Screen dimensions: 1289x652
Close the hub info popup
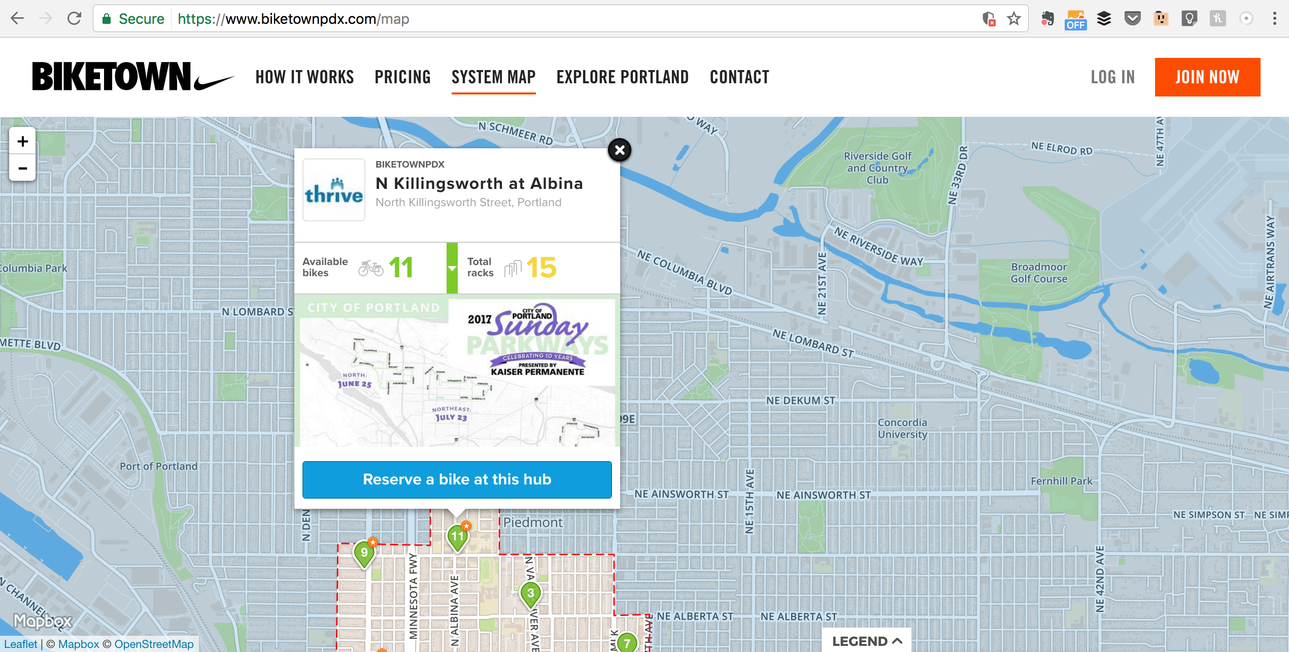point(619,150)
